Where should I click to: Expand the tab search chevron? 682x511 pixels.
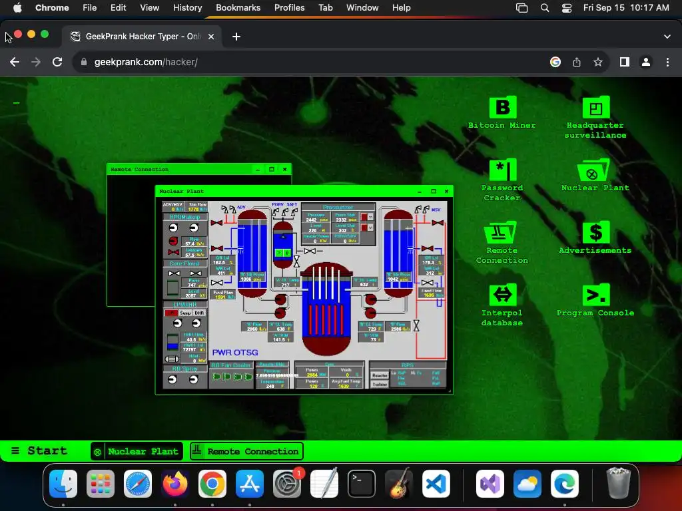667,37
